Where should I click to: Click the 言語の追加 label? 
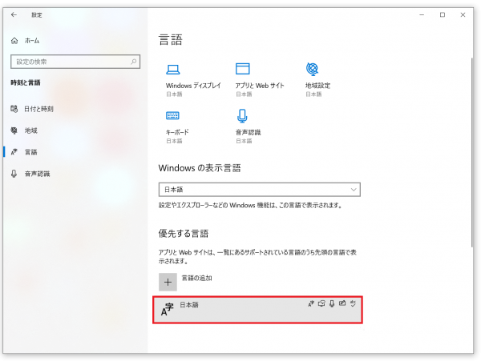click(197, 278)
